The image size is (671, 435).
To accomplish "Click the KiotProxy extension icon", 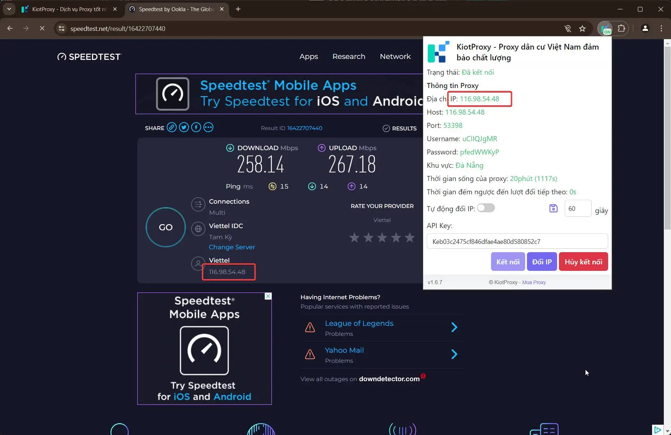I will [606, 29].
